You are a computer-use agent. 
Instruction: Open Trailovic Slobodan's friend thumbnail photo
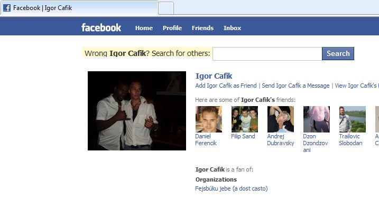pyautogui.click(x=353, y=119)
